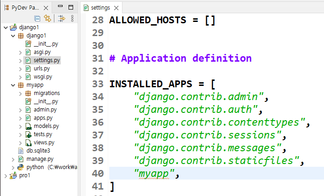Click the apps.py file icon

pyautogui.click(x=28, y=118)
